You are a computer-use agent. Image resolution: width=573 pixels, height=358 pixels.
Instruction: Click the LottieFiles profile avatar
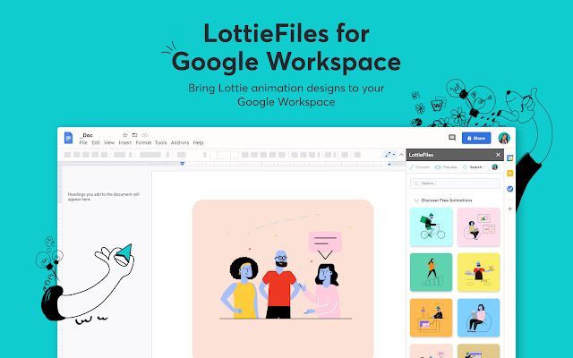click(495, 167)
